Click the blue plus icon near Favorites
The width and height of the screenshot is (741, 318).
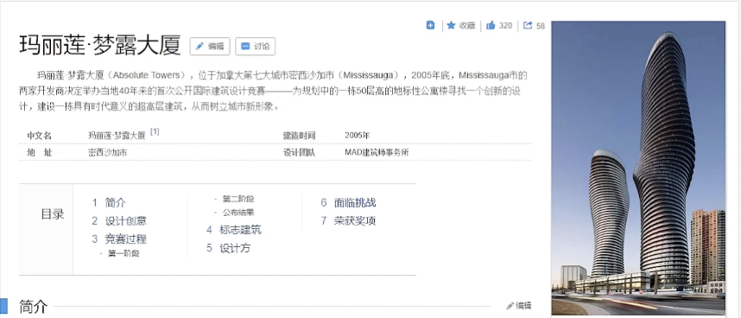coord(430,26)
